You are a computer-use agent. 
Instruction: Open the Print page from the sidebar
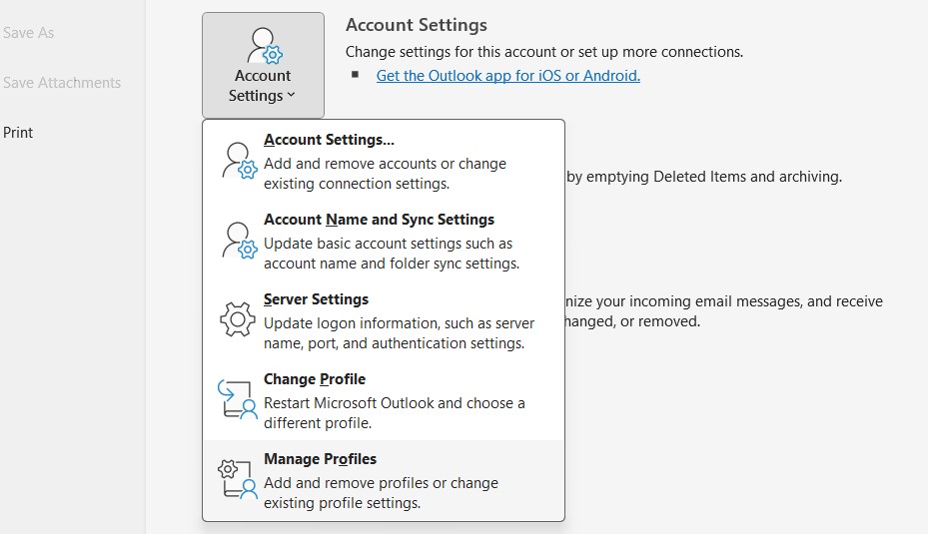pyautogui.click(x=18, y=133)
